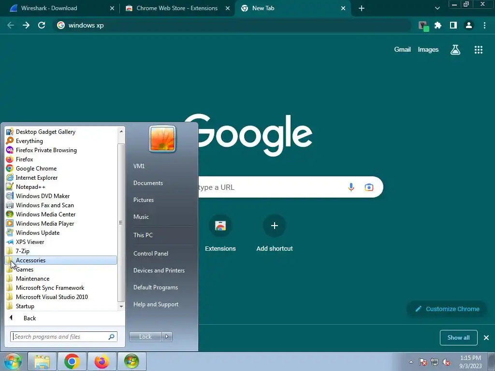
Task: Click the Lock button in Start menu
Action: coord(145,337)
